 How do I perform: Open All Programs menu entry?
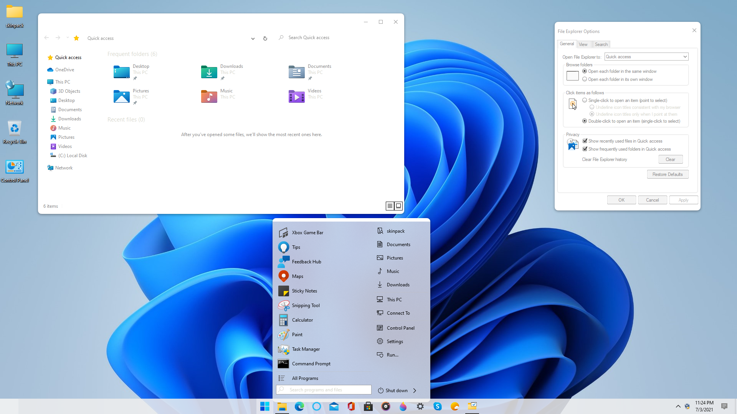(x=305, y=378)
